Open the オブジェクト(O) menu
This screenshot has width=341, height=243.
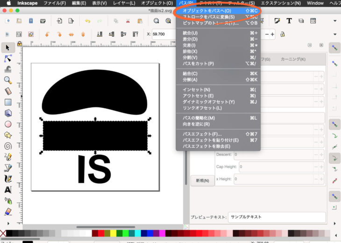coord(156,3)
